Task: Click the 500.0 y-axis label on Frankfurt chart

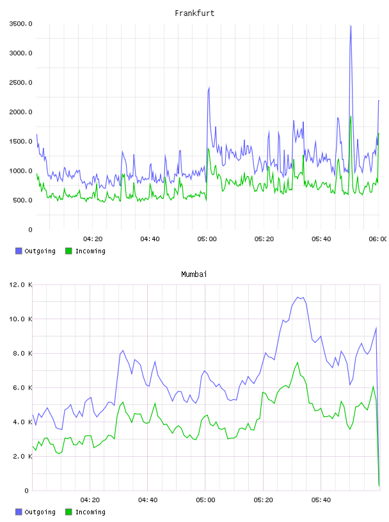Action: click(22, 200)
